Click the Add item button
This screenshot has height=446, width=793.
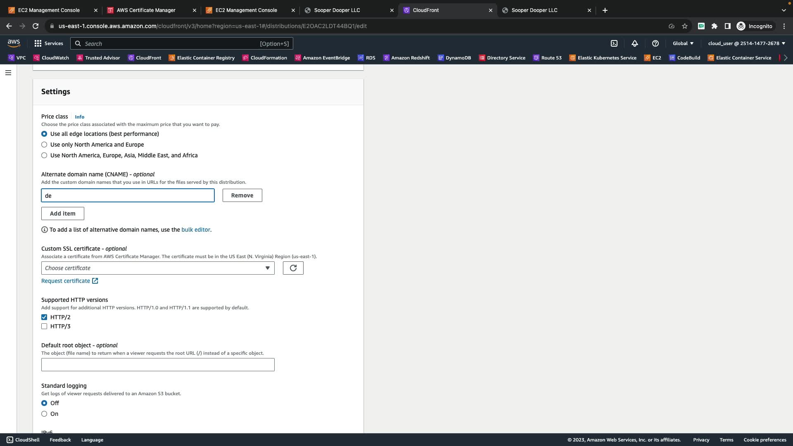pos(63,214)
